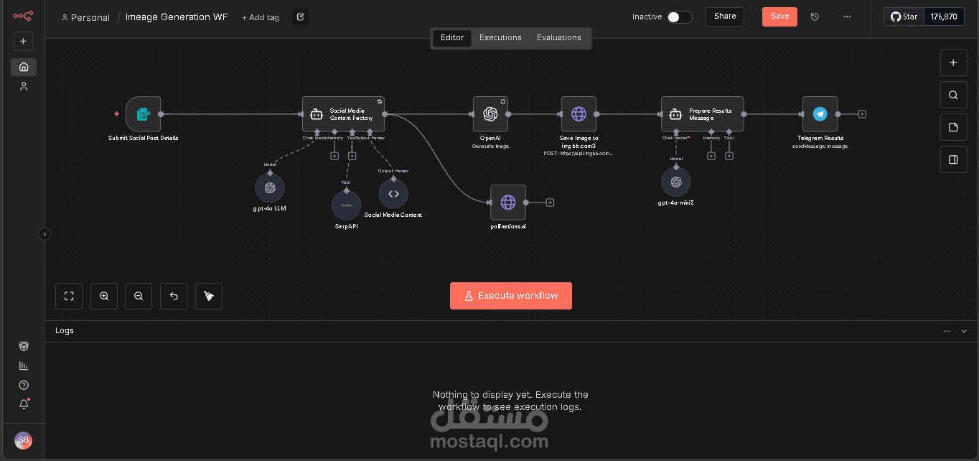Viewport: 979px width, 461px height.
Task: Click the workflow name Imeage Generation WF
Action: [x=177, y=17]
